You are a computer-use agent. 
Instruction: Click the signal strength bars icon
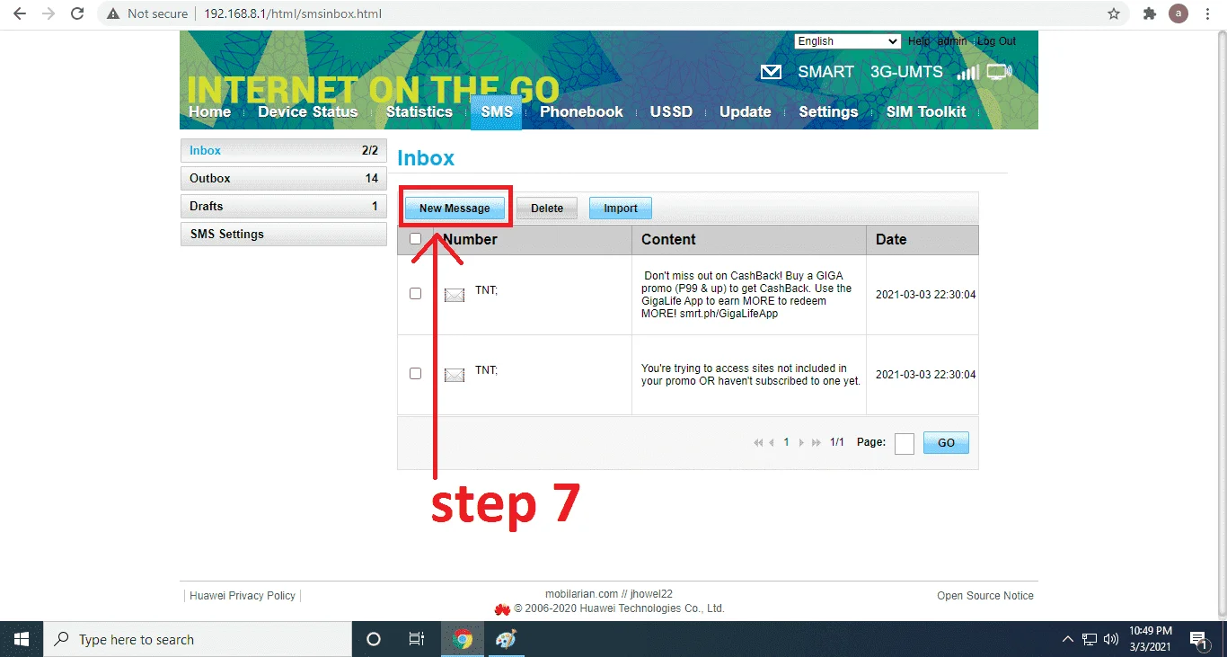(x=967, y=72)
